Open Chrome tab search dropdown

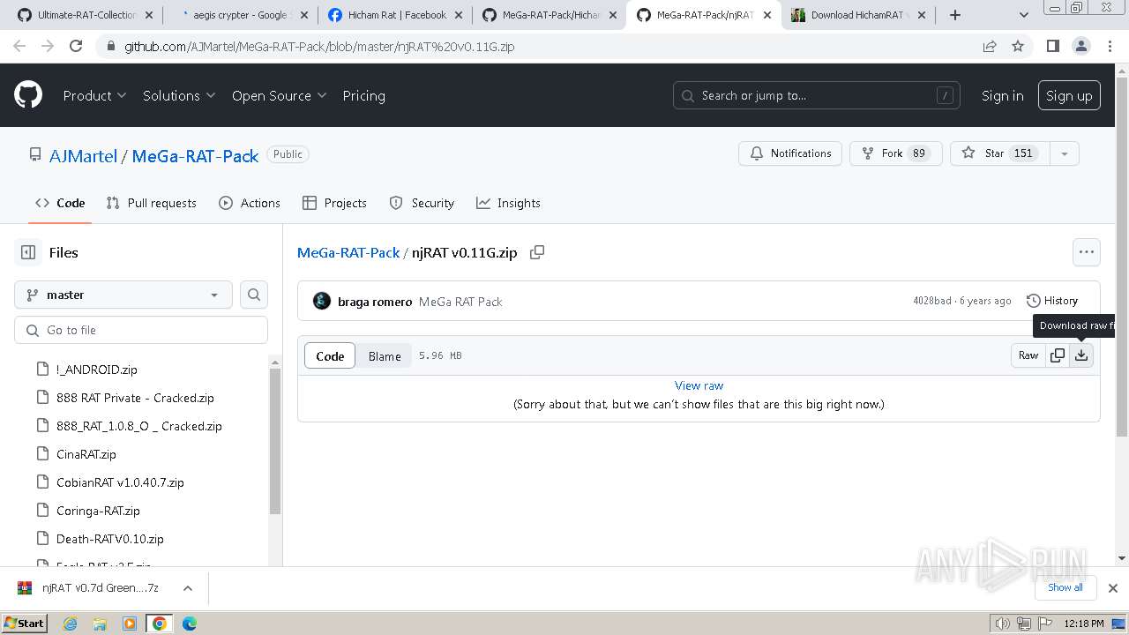point(1023,15)
